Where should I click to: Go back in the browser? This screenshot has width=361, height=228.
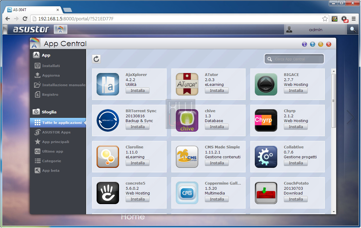pyautogui.click(x=8, y=19)
